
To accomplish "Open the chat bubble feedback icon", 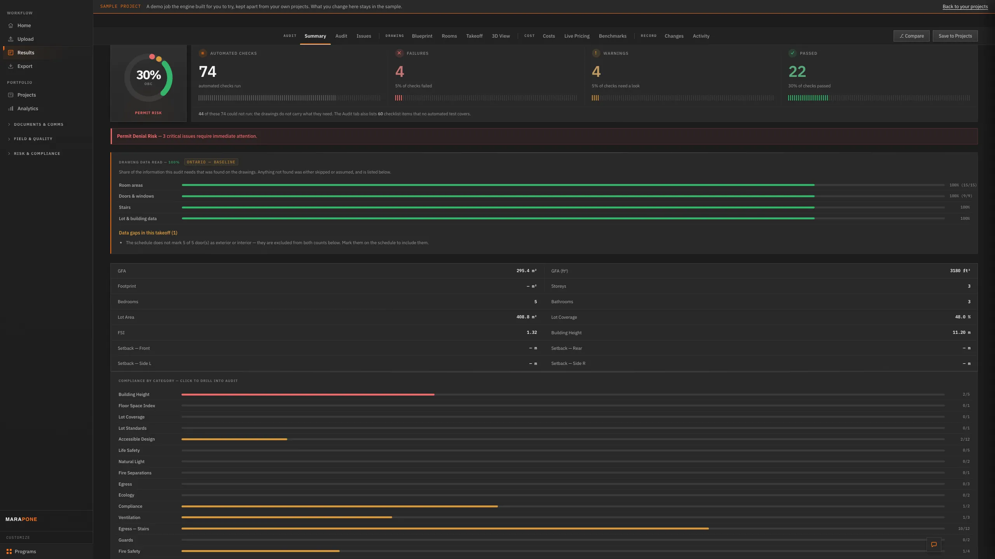I will coord(934,545).
